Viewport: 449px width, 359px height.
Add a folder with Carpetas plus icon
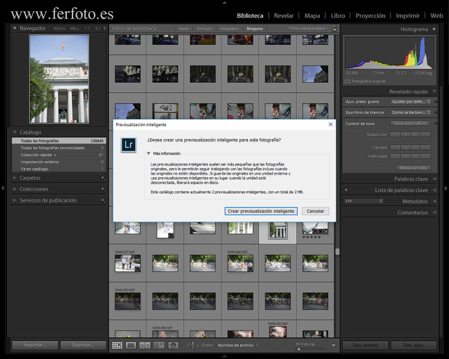[102, 178]
